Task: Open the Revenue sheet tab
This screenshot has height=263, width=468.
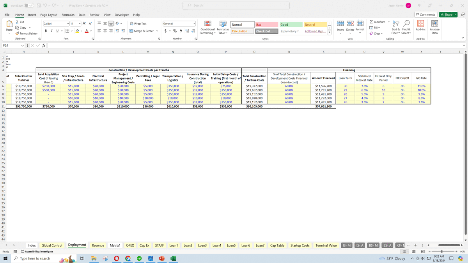Action: point(98,245)
